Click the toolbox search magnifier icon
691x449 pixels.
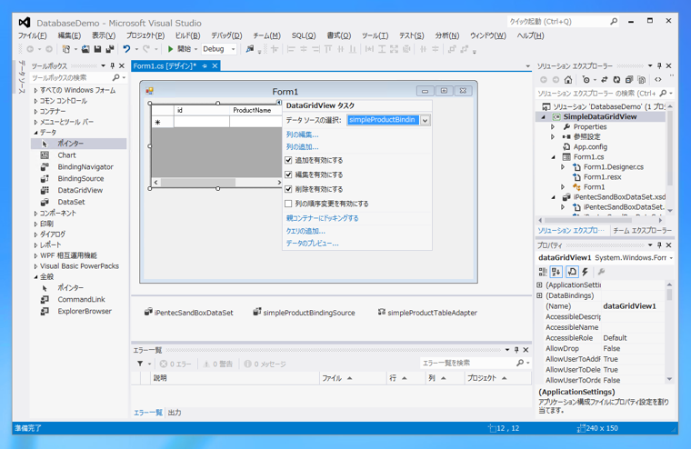(115, 77)
